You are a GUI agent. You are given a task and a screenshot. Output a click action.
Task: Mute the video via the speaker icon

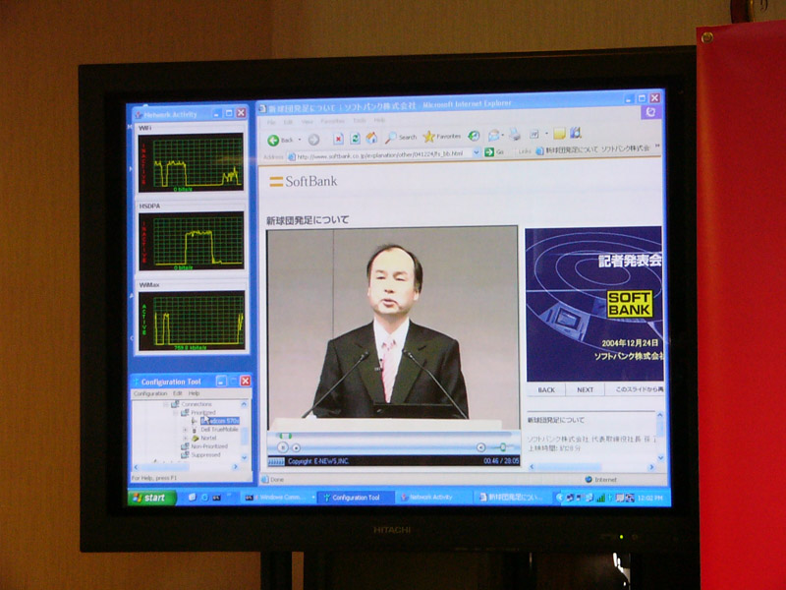[480, 447]
